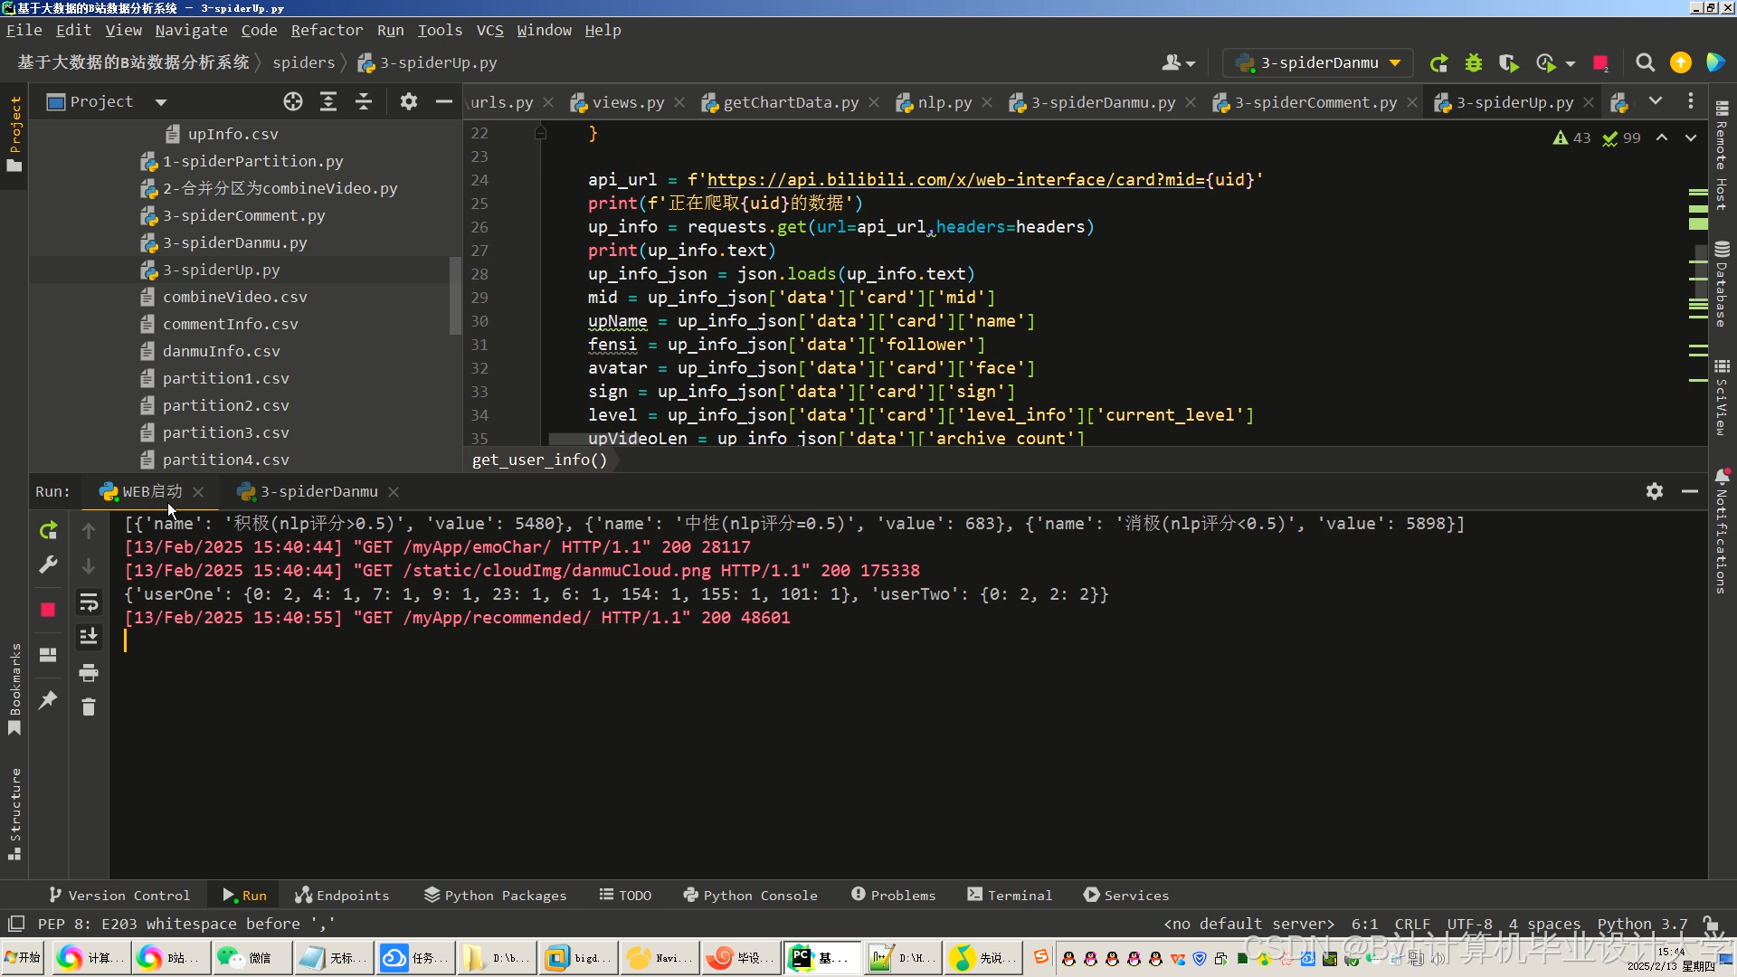Viewport: 1737px width, 977px height.
Task: Print the console output
Action: (89, 673)
